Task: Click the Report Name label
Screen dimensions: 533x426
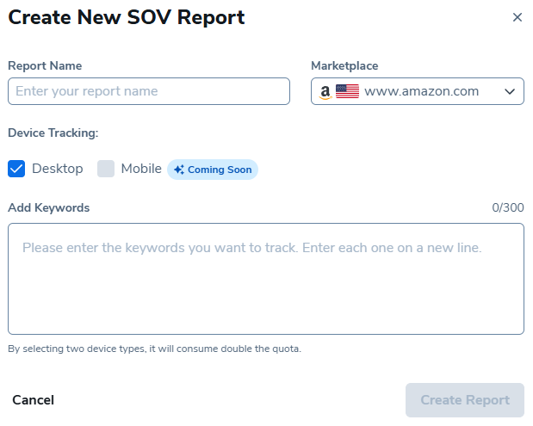Action: coord(45,66)
